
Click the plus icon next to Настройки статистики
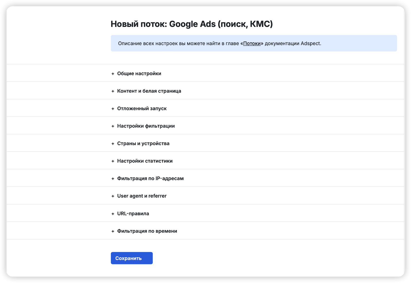pos(113,161)
